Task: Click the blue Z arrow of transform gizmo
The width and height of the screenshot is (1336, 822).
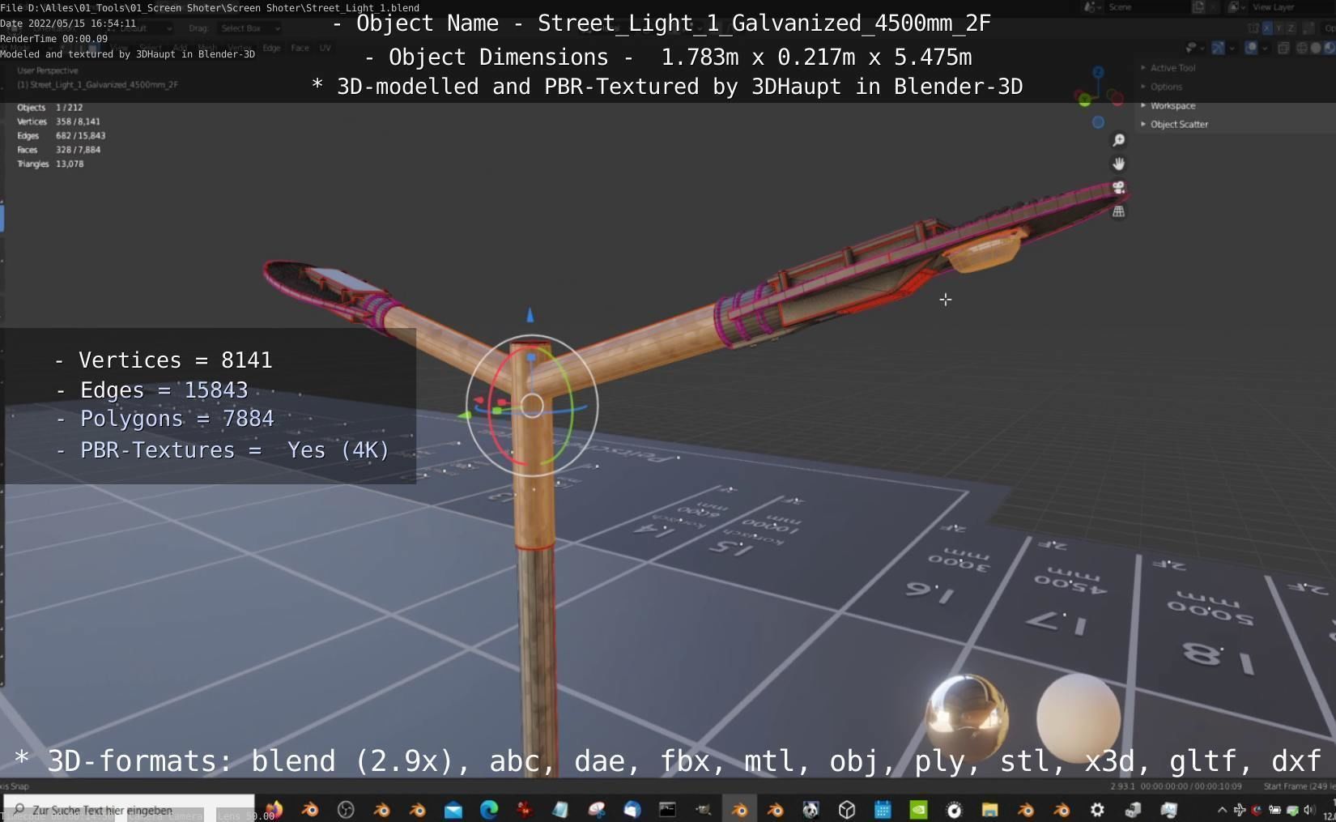Action: pos(530,315)
